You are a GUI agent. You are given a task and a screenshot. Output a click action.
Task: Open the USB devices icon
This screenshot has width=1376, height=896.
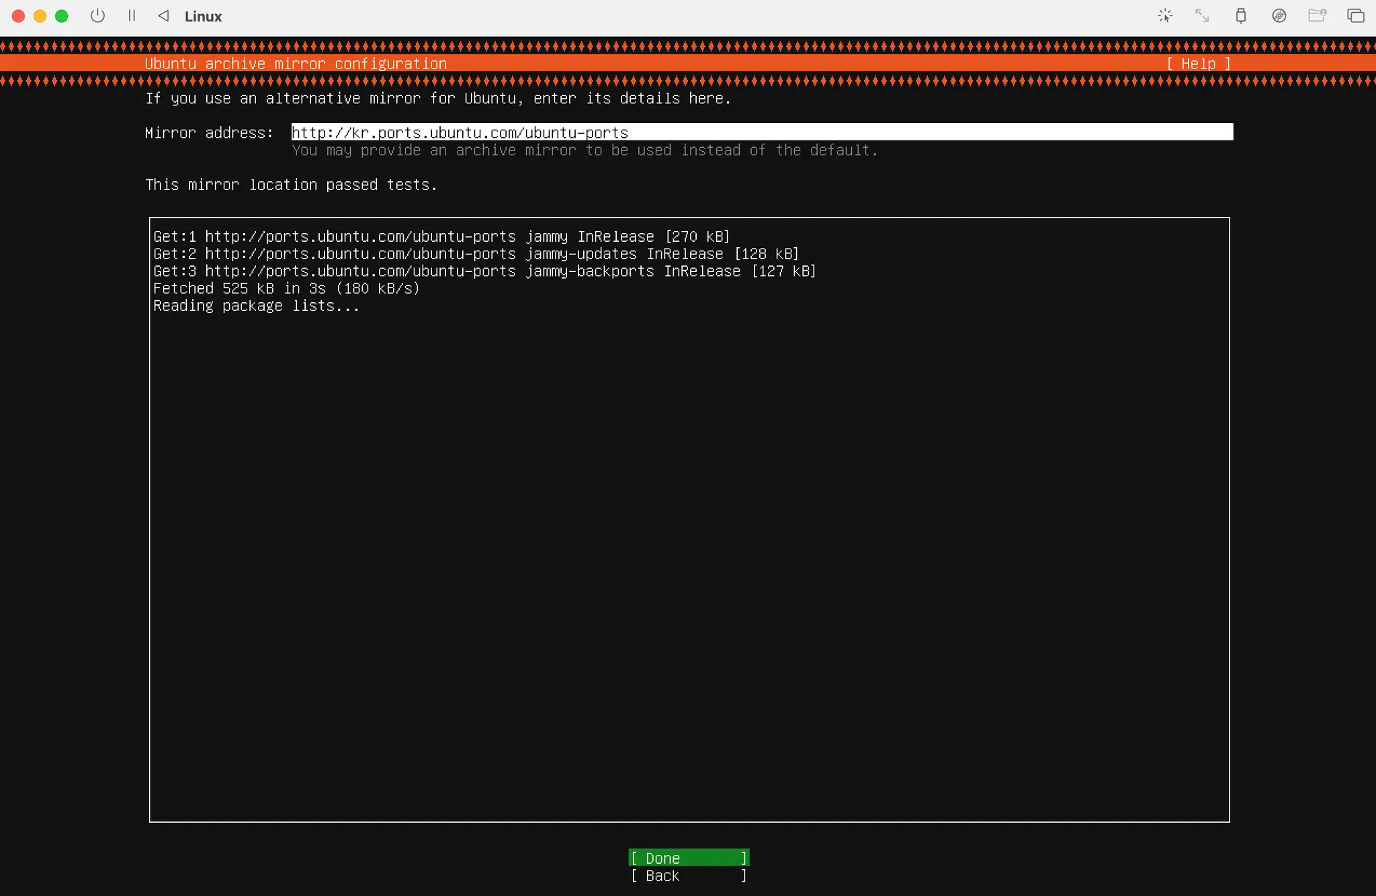[1241, 15]
